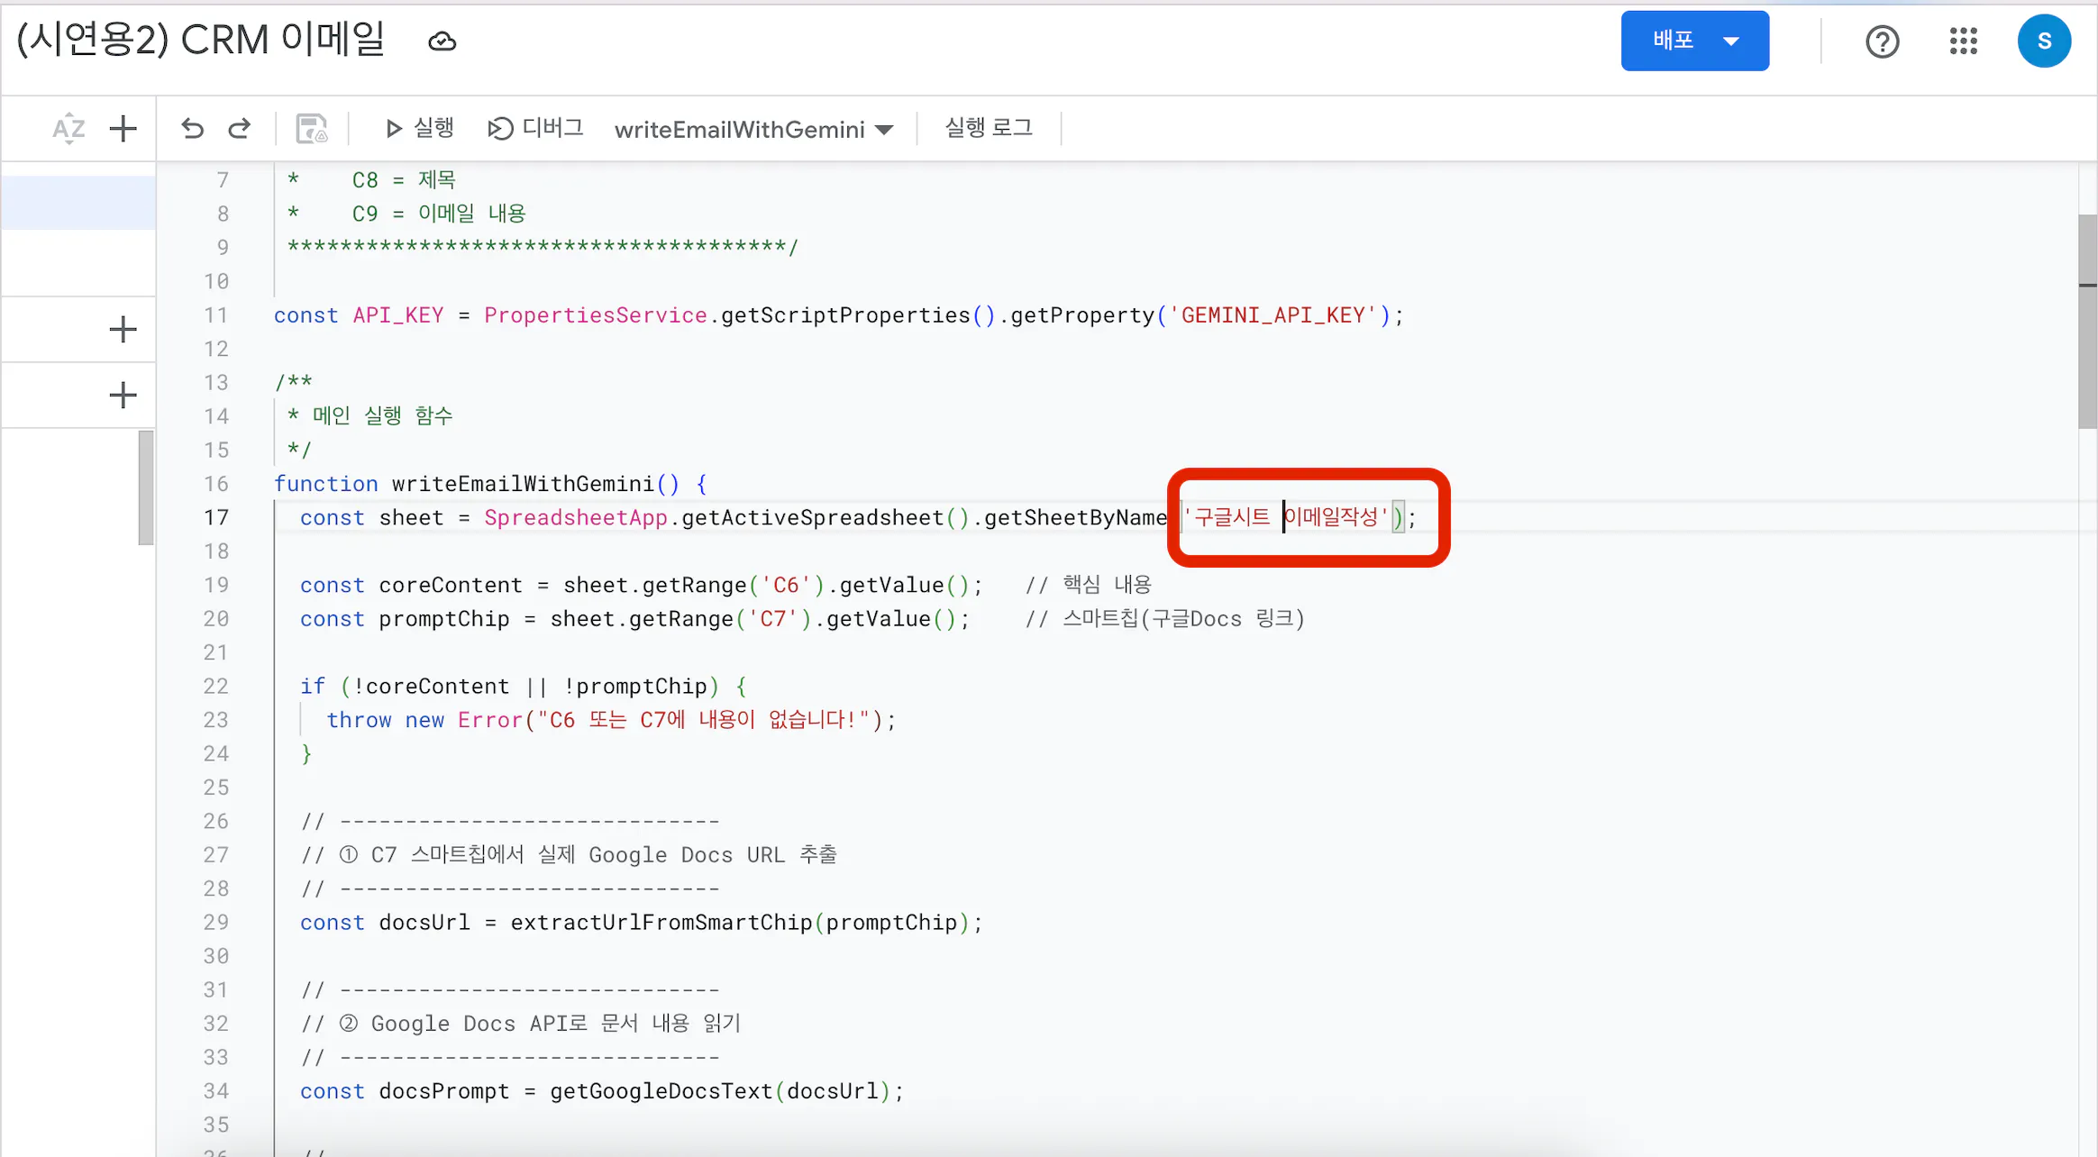This screenshot has height=1157, width=2098.
Task: Click the sidebar vertical scrollbar
Action: pyautogui.click(x=145, y=487)
